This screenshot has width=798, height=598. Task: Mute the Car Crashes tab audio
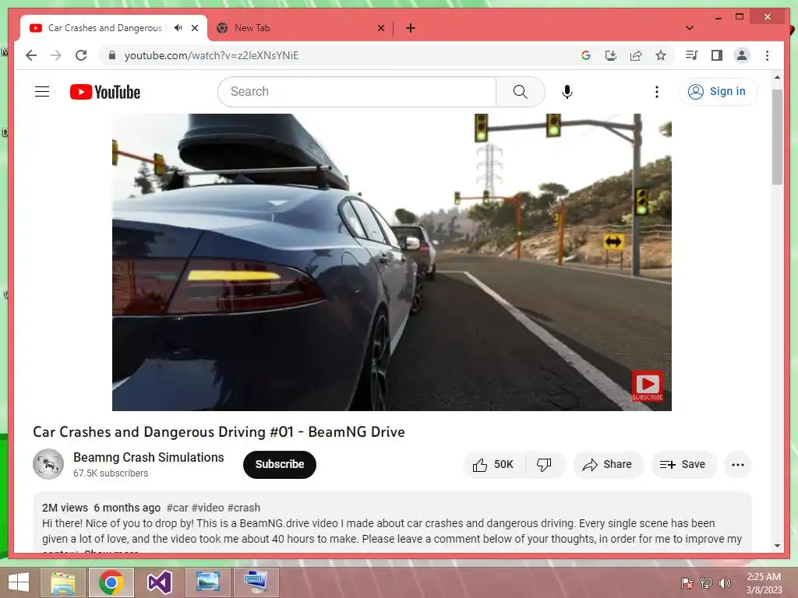click(178, 27)
